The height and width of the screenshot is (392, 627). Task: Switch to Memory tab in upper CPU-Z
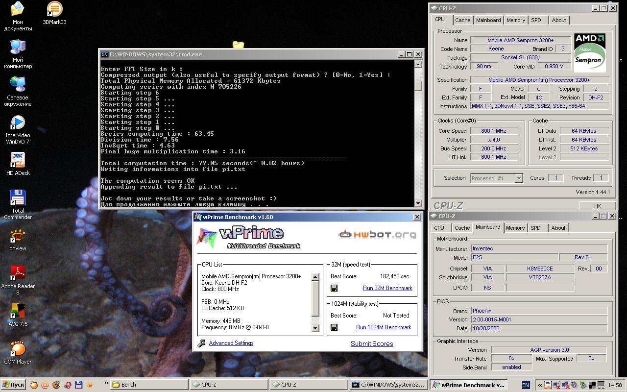pos(516,20)
